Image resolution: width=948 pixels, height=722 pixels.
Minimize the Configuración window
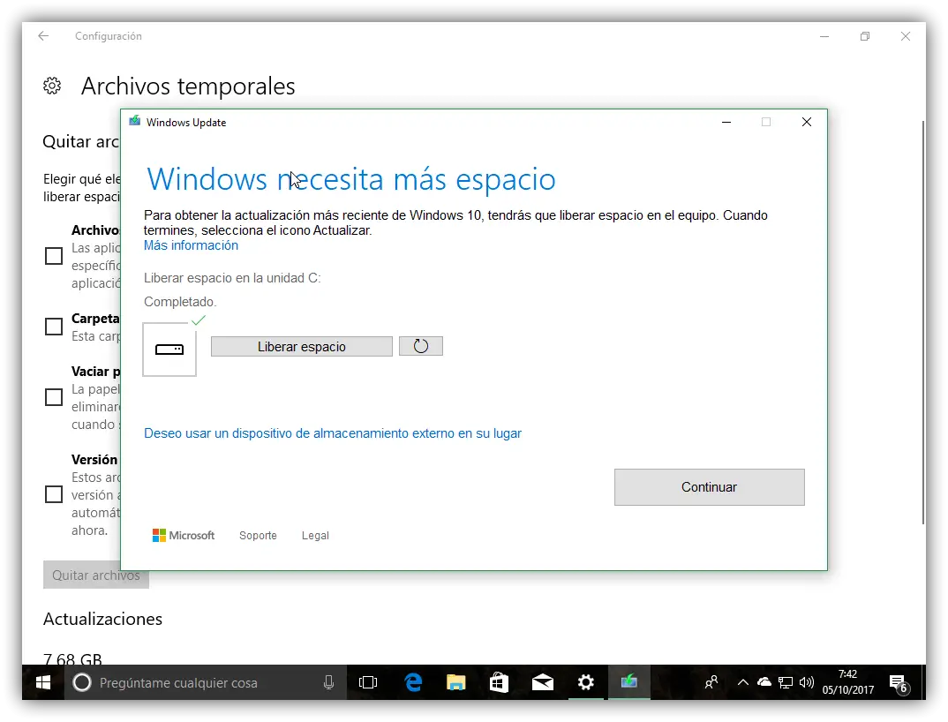[824, 36]
